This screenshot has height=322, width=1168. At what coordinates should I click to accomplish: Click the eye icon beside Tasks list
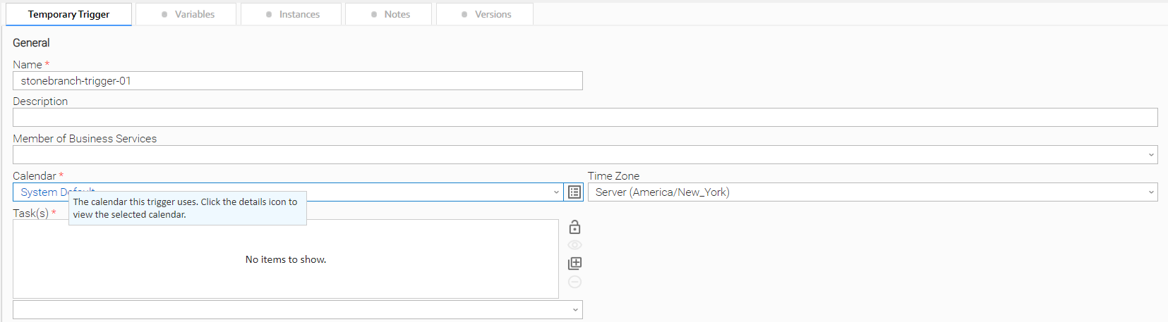[x=574, y=245]
